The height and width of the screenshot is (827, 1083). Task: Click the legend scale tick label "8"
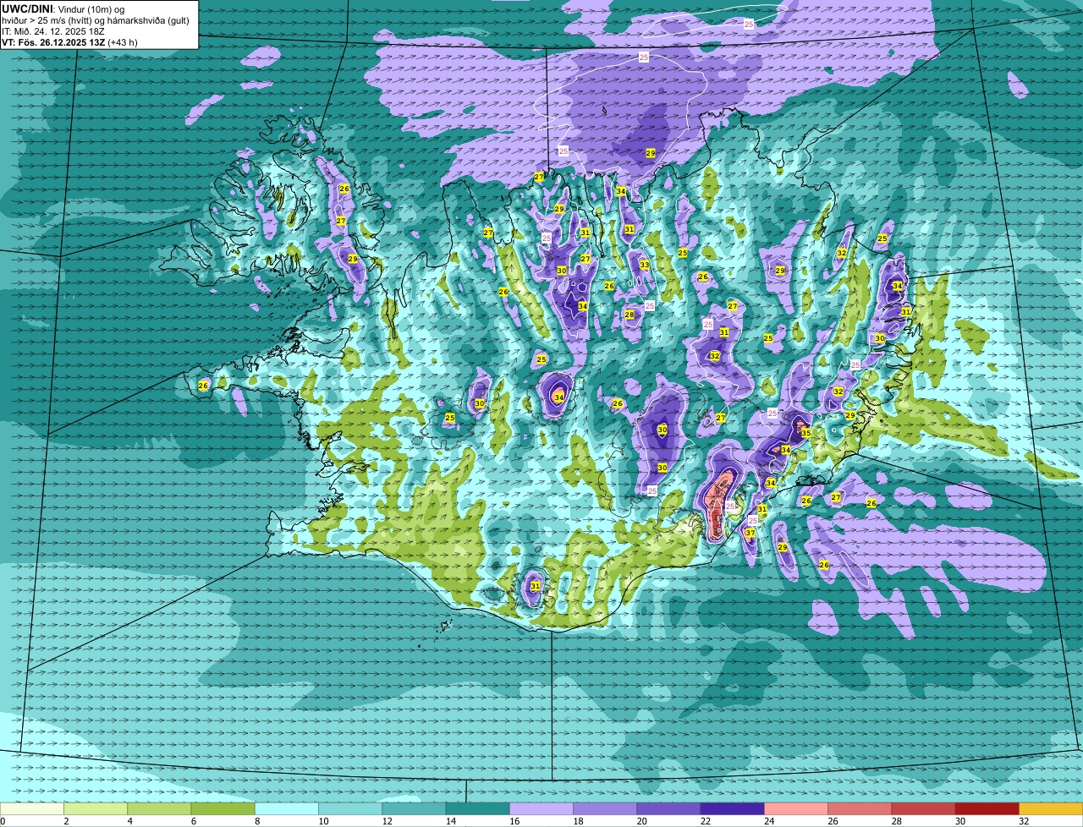point(256,820)
